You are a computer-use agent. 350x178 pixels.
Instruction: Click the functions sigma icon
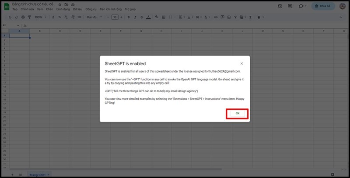(x=250, y=17)
